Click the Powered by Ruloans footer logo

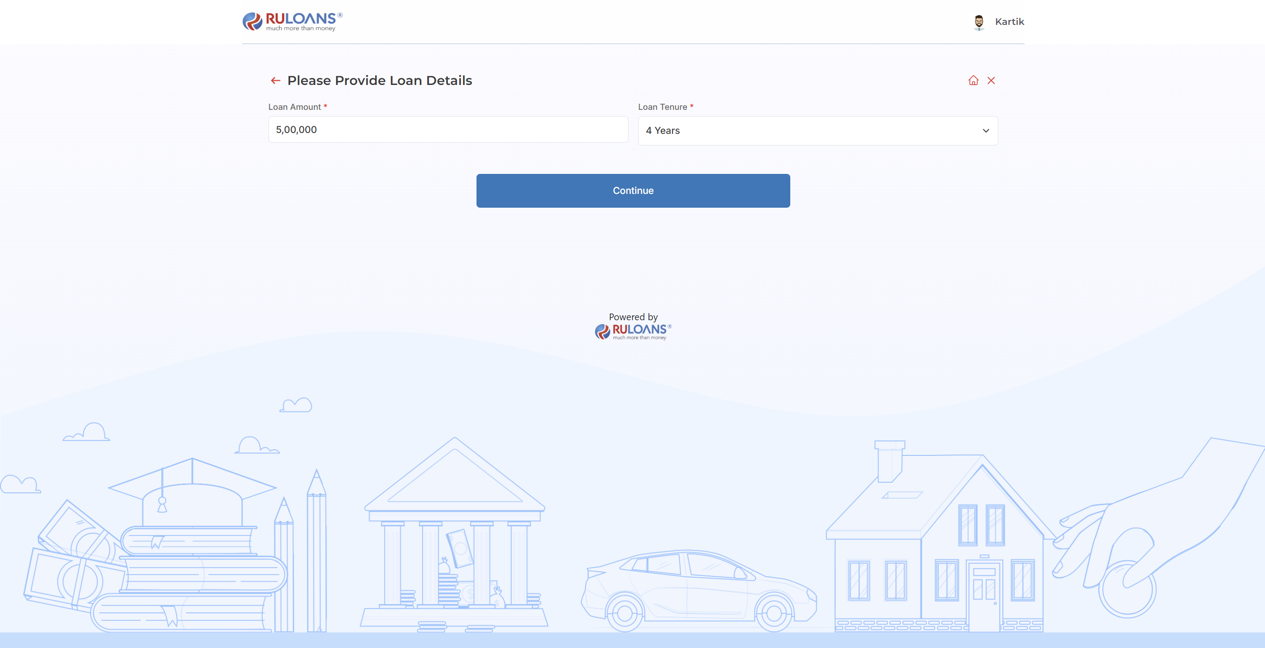(633, 332)
